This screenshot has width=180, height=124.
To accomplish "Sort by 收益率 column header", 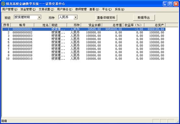I will click(134, 25).
